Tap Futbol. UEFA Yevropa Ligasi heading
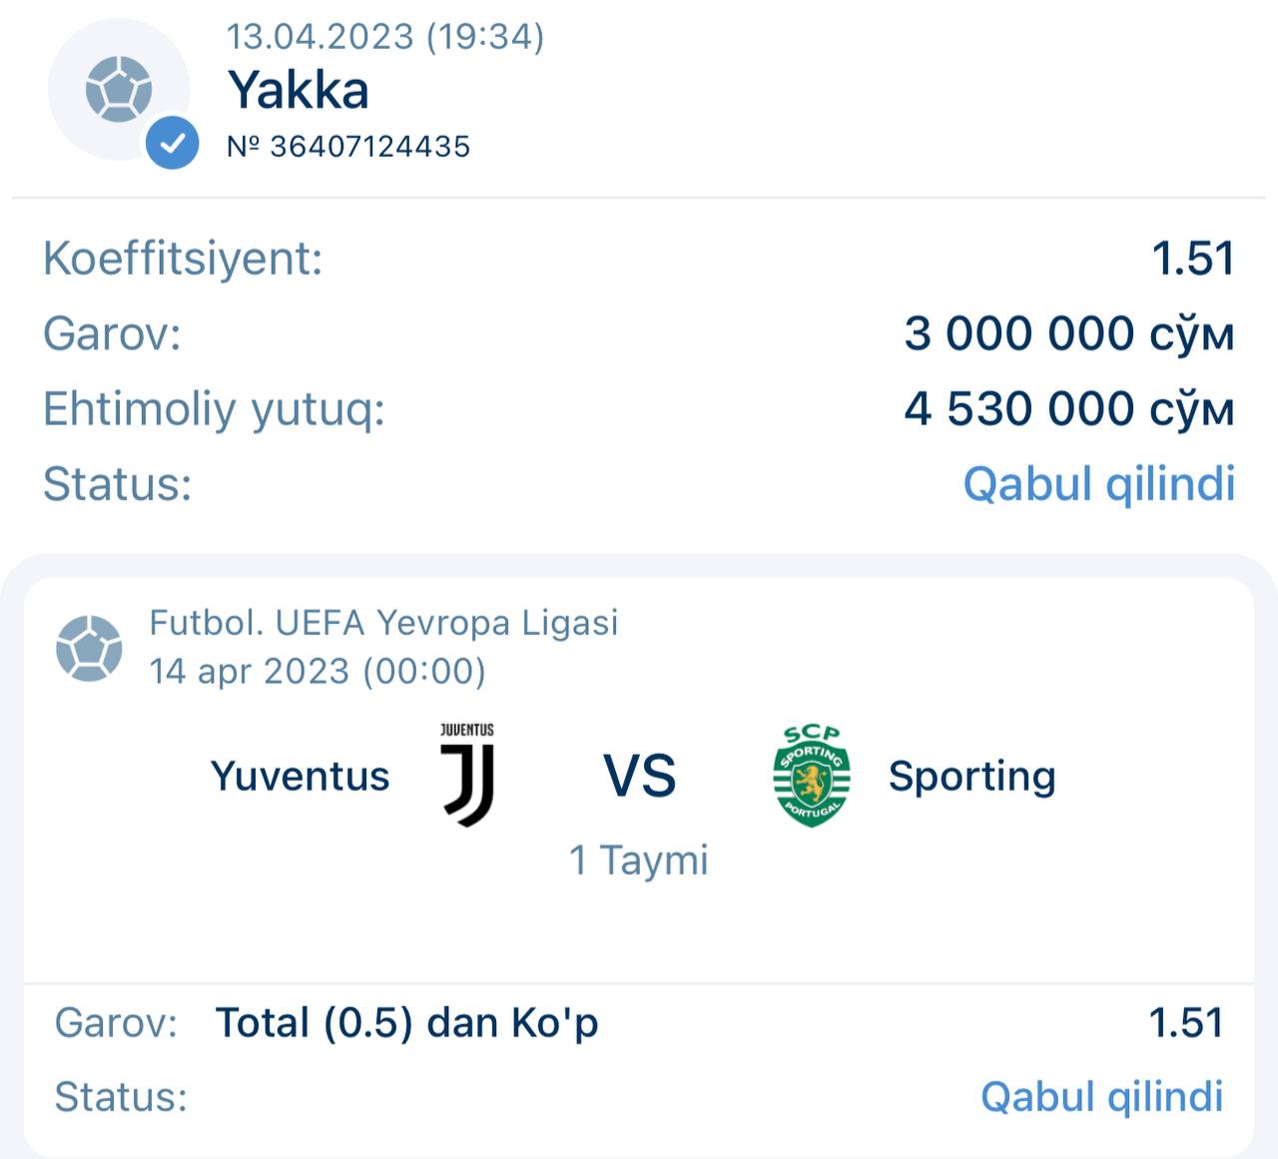 (383, 622)
